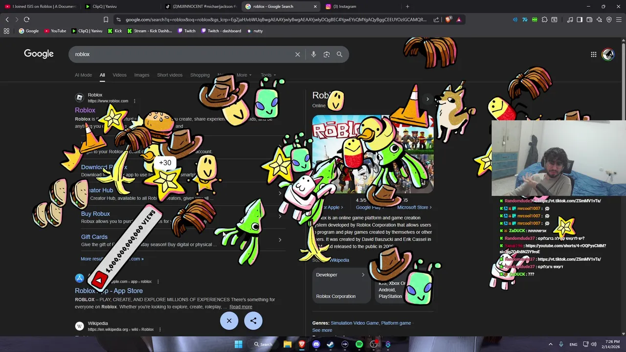Viewport: 626px width, 352px height.
Task: Open Spotify from the taskbar
Action: click(359, 344)
